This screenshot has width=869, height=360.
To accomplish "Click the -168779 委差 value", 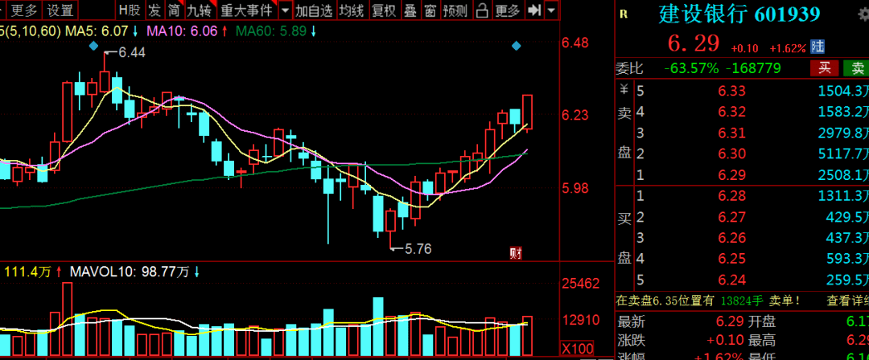I will pyautogui.click(x=753, y=68).
